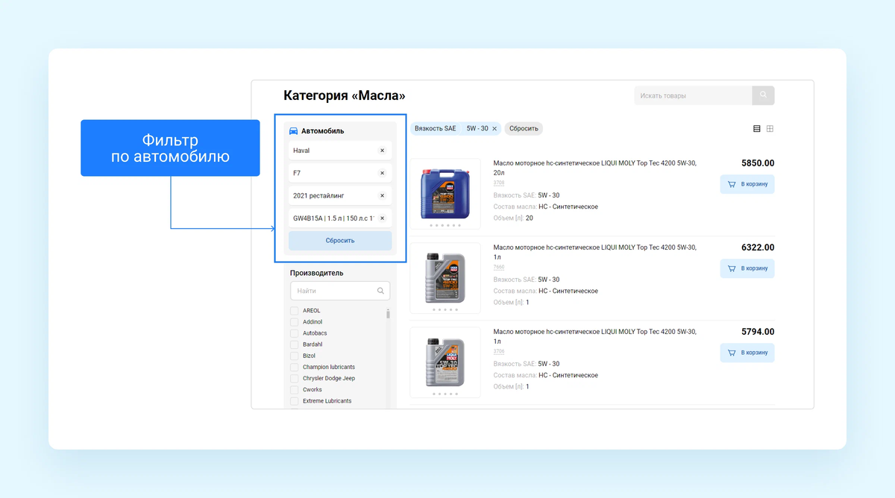Open the 6322.00 oil product image
The image size is (895, 498).
(x=445, y=277)
